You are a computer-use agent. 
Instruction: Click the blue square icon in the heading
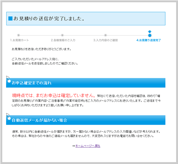[x=10, y=19]
